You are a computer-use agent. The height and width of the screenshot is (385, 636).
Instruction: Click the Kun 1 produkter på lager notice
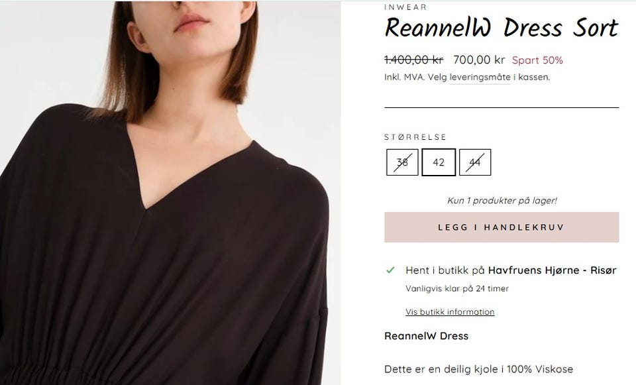(502, 200)
